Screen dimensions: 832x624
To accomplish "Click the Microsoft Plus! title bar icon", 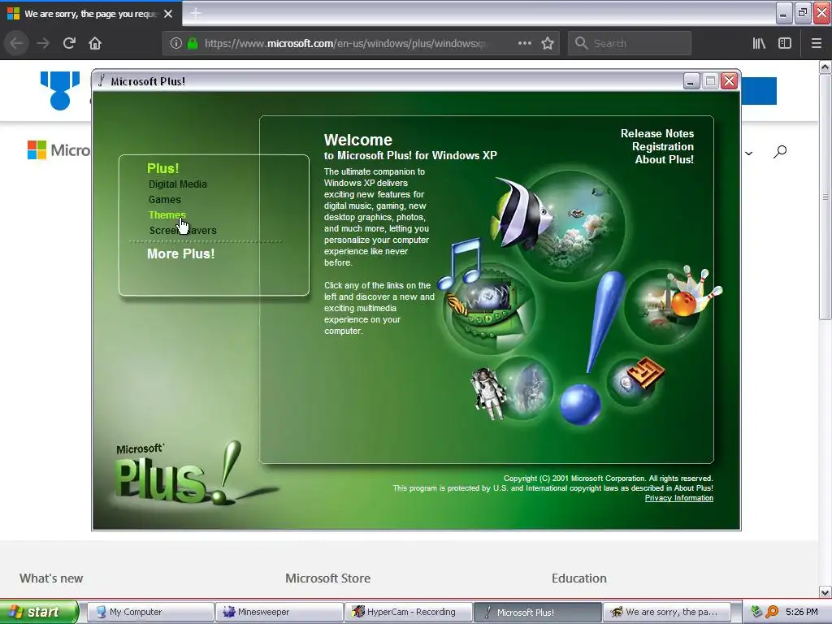I will 102,80.
